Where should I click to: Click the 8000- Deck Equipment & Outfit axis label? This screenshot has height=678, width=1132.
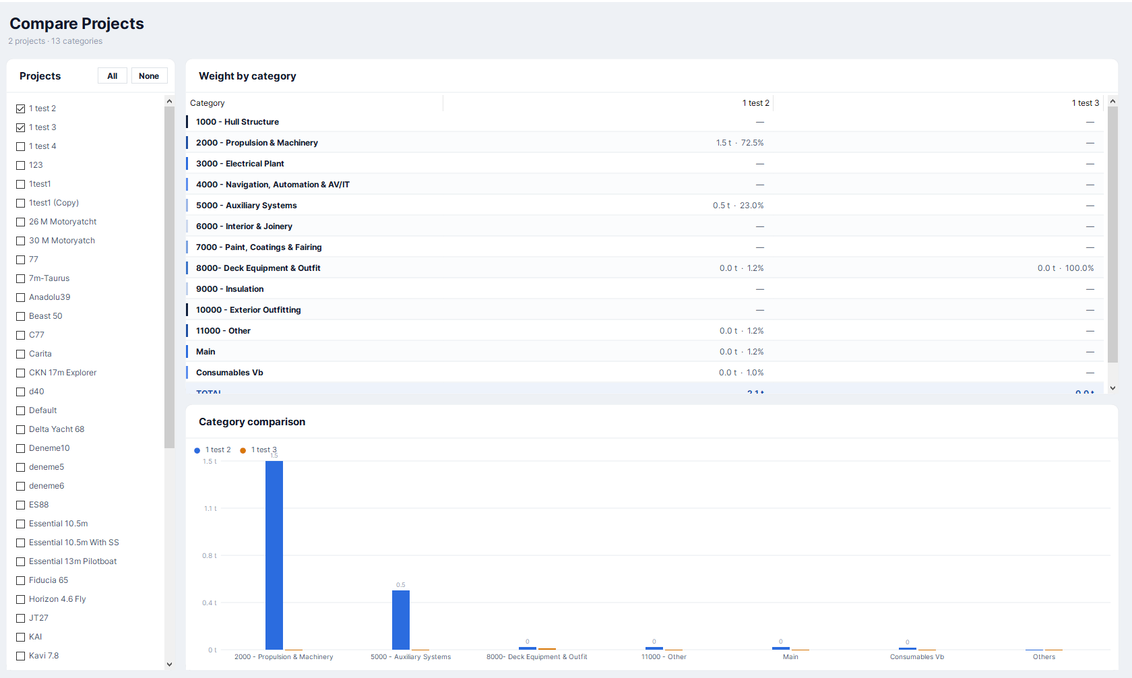coord(537,657)
